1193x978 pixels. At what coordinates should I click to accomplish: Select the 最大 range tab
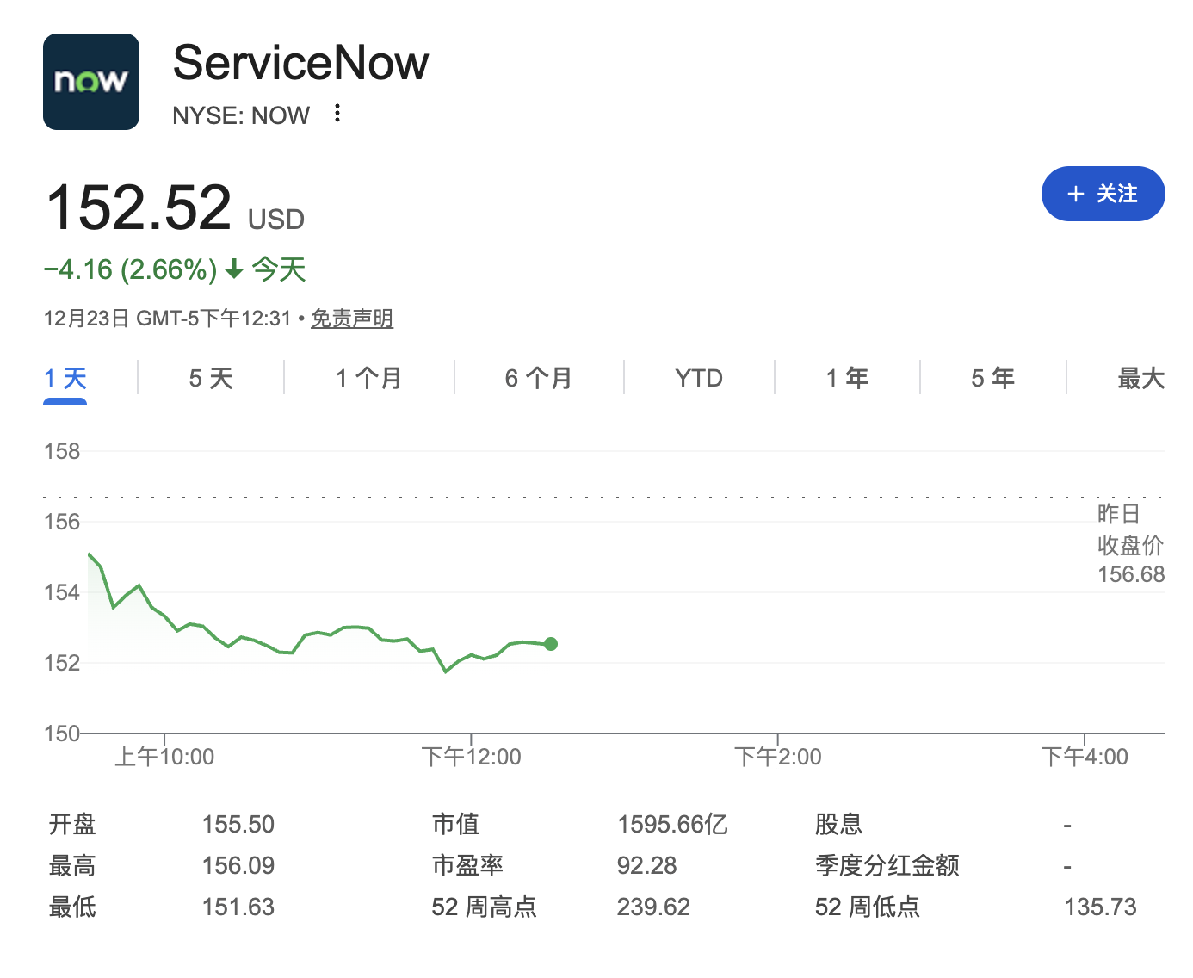click(x=1140, y=378)
